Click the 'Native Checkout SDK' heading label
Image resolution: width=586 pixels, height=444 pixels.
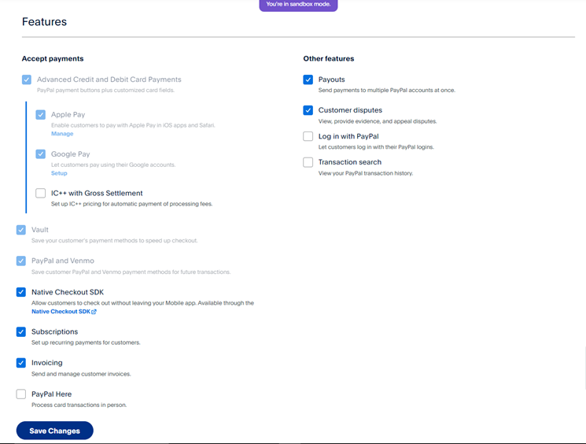(x=68, y=292)
